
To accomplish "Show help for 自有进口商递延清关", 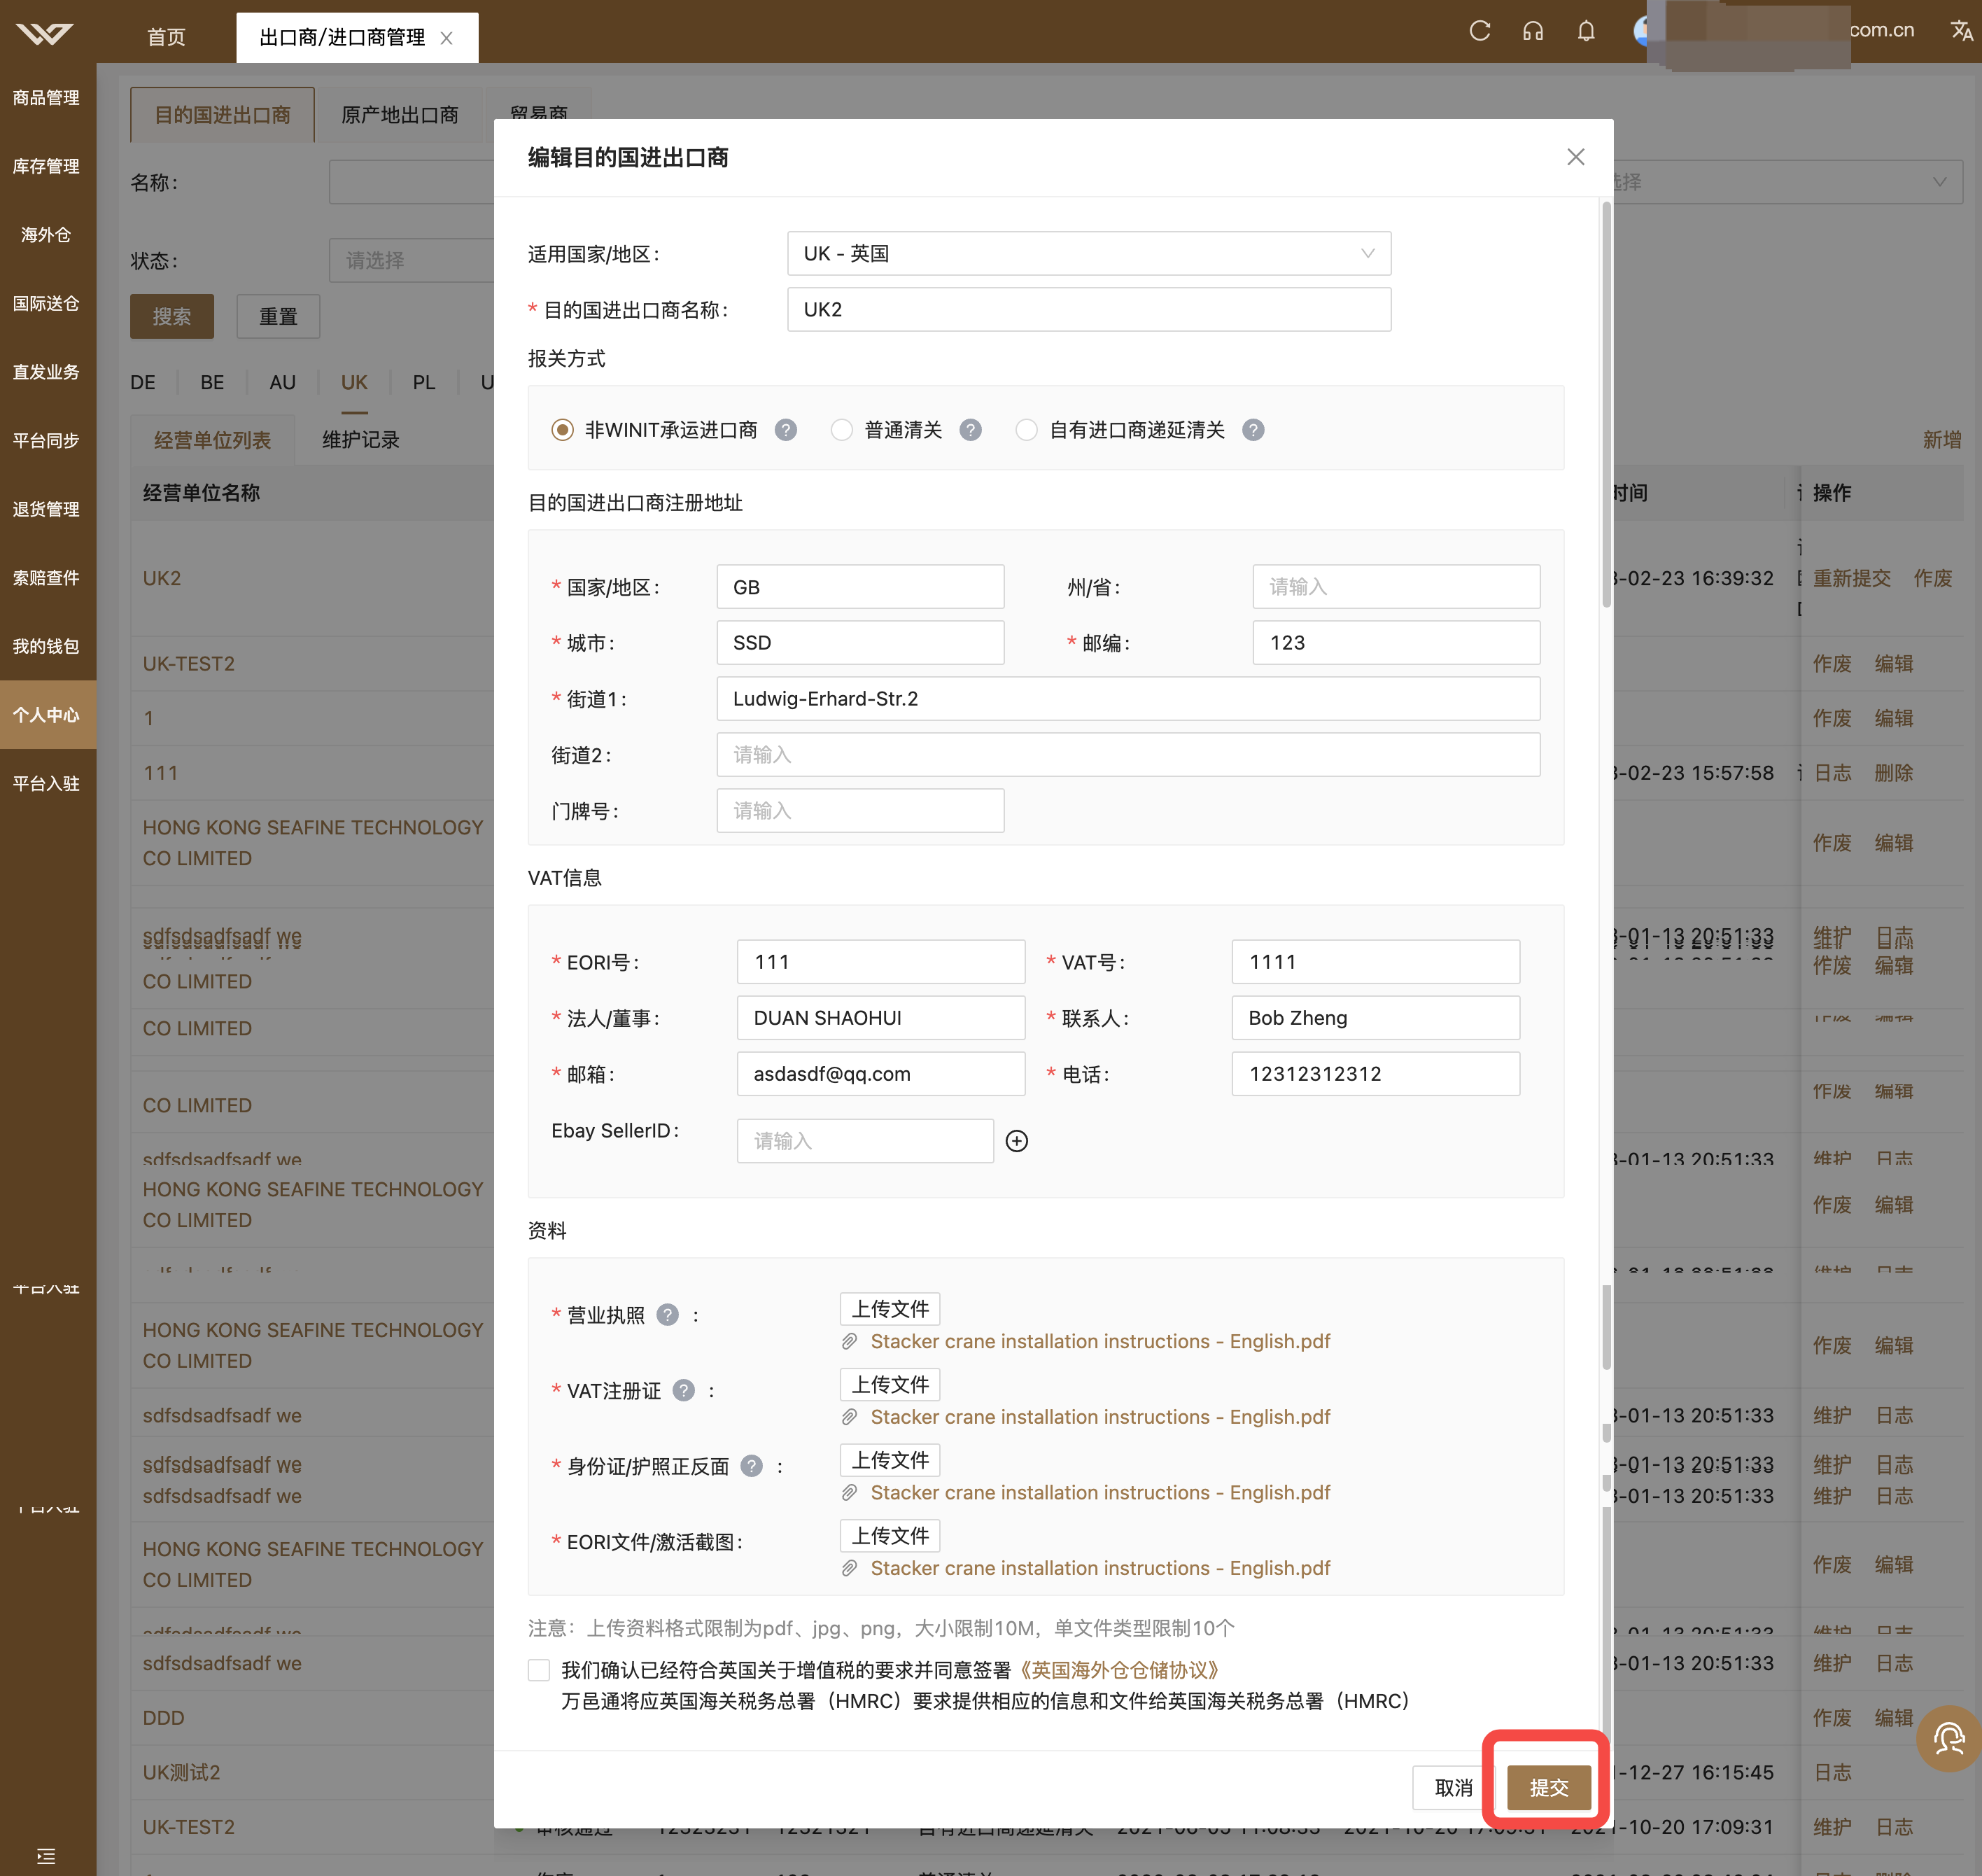I will point(1253,430).
